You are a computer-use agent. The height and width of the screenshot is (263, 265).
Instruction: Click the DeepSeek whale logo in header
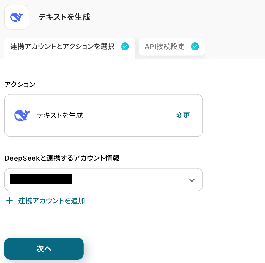point(17,17)
